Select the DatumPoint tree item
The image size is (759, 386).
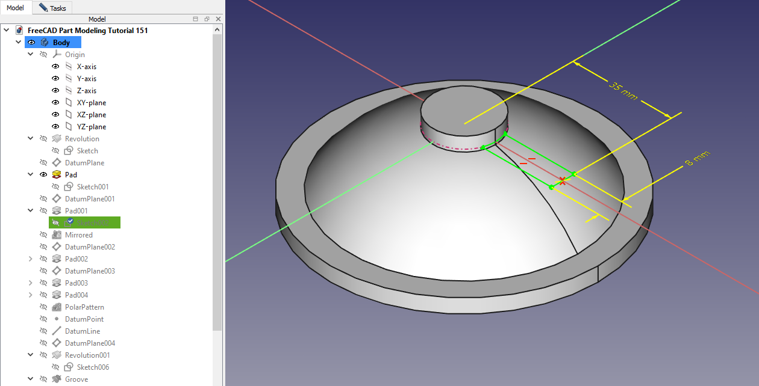click(84, 319)
